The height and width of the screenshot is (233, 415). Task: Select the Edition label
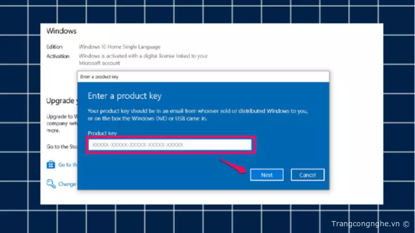pyautogui.click(x=54, y=47)
